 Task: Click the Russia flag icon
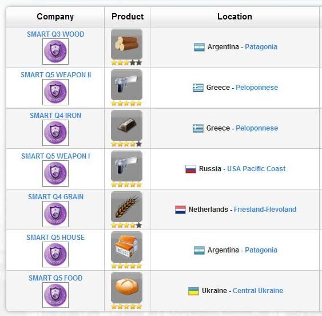coord(190,169)
